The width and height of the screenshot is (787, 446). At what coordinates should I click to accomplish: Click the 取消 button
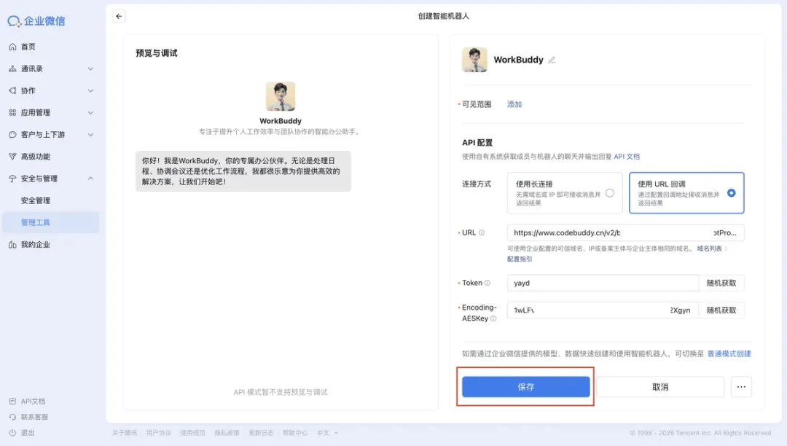660,387
